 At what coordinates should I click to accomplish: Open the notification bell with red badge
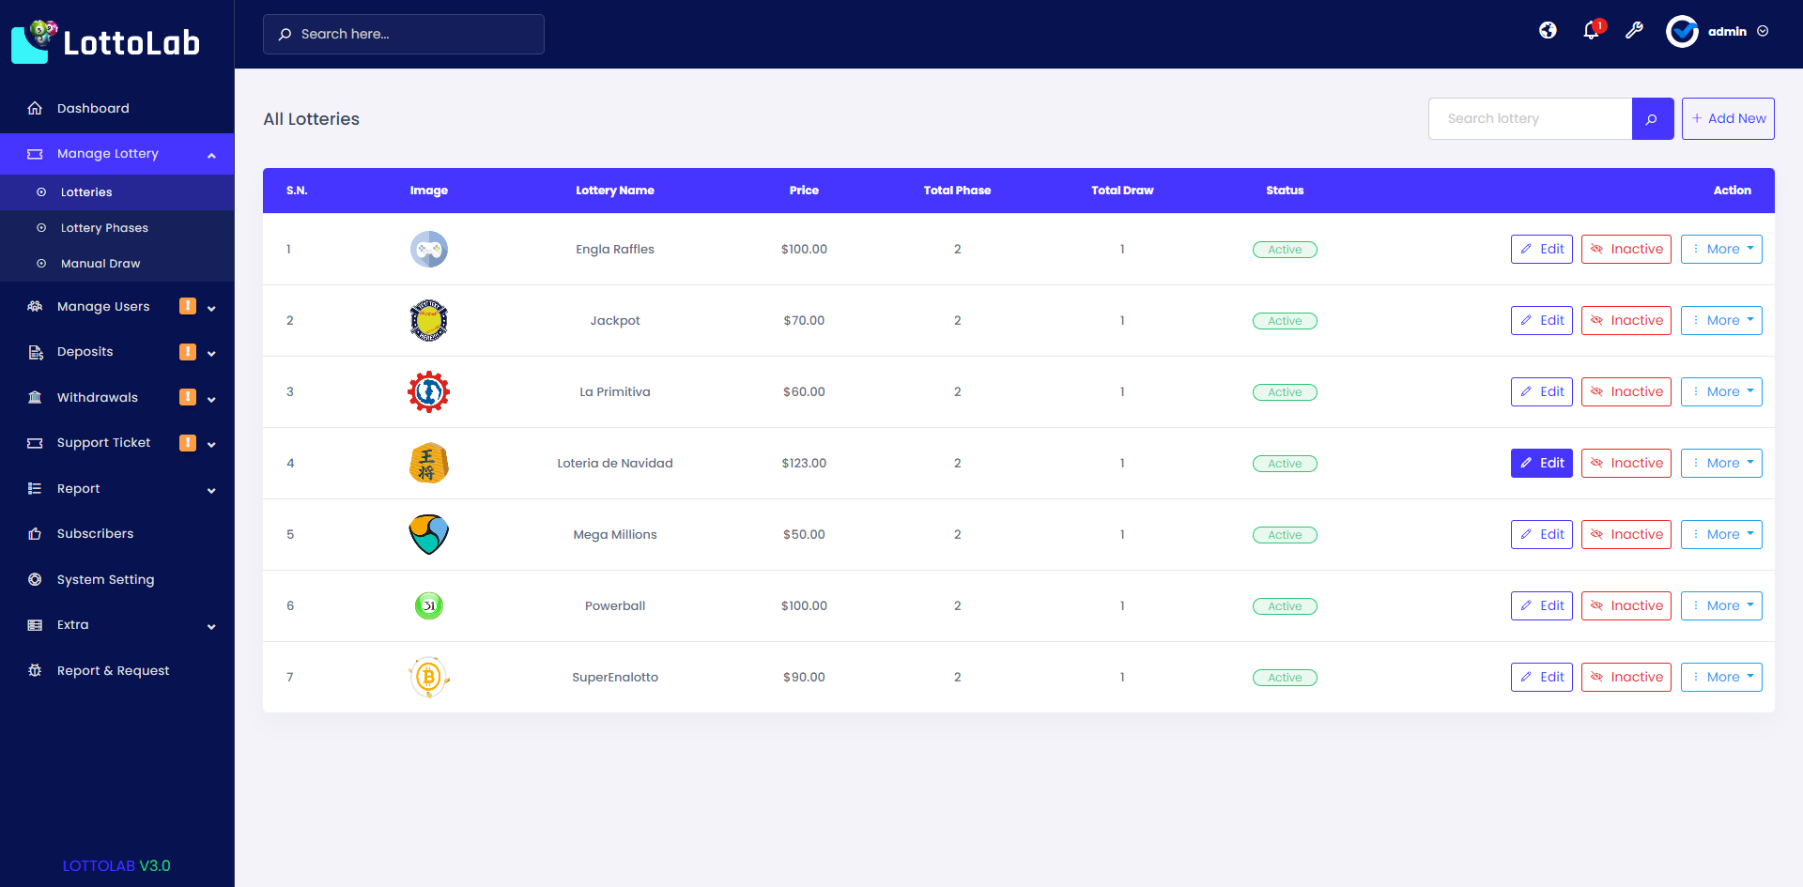point(1591,31)
